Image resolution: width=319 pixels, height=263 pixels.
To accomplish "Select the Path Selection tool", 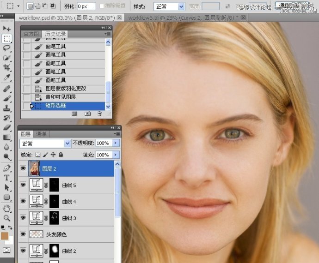I will tap(7, 187).
